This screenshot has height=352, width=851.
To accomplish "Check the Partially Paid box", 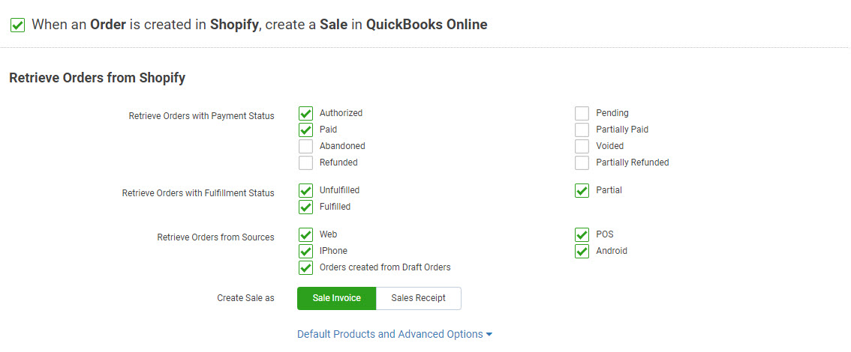I will (582, 130).
